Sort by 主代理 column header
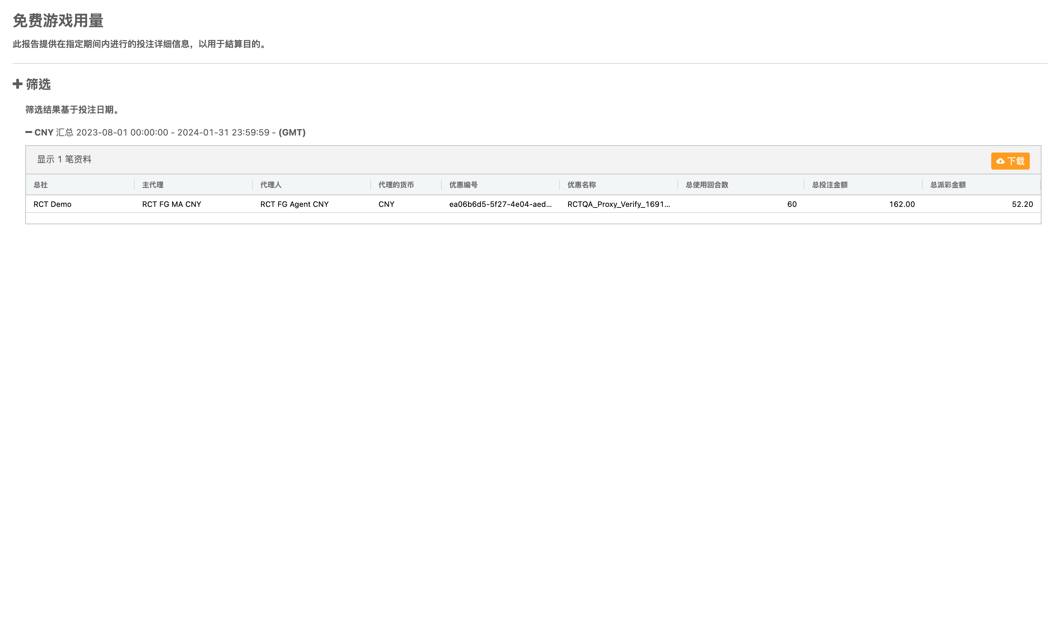This screenshot has width=1056, height=631. (152, 184)
